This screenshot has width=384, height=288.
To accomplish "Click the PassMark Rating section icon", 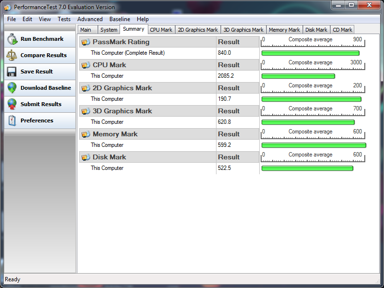I will [86, 42].
